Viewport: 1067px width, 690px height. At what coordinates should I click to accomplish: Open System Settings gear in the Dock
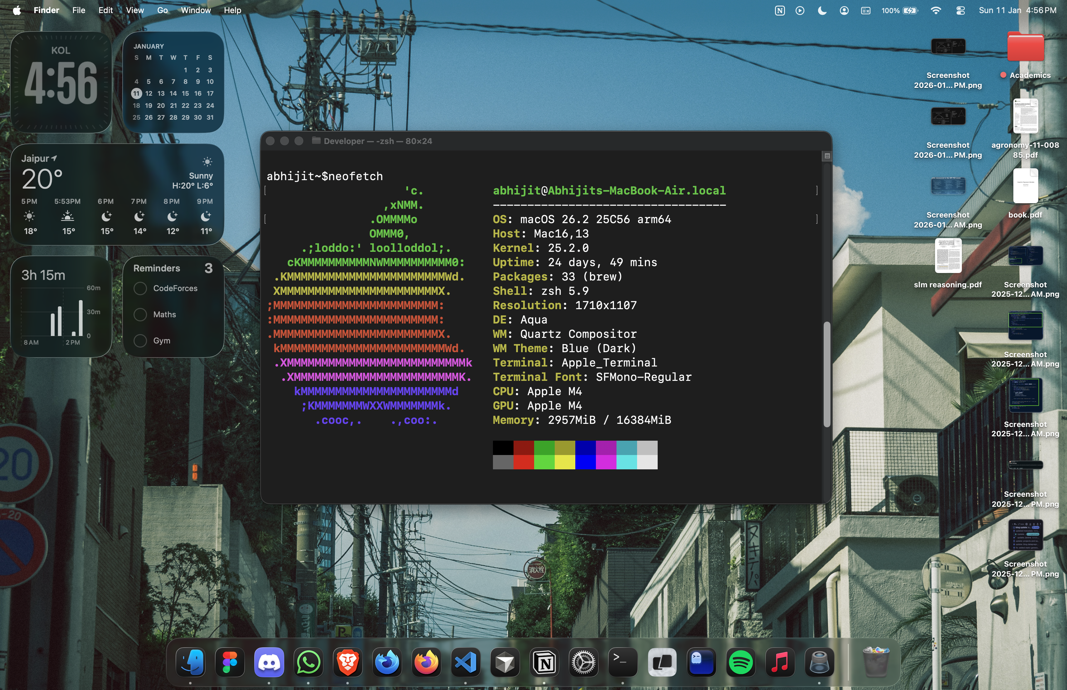(x=583, y=662)
